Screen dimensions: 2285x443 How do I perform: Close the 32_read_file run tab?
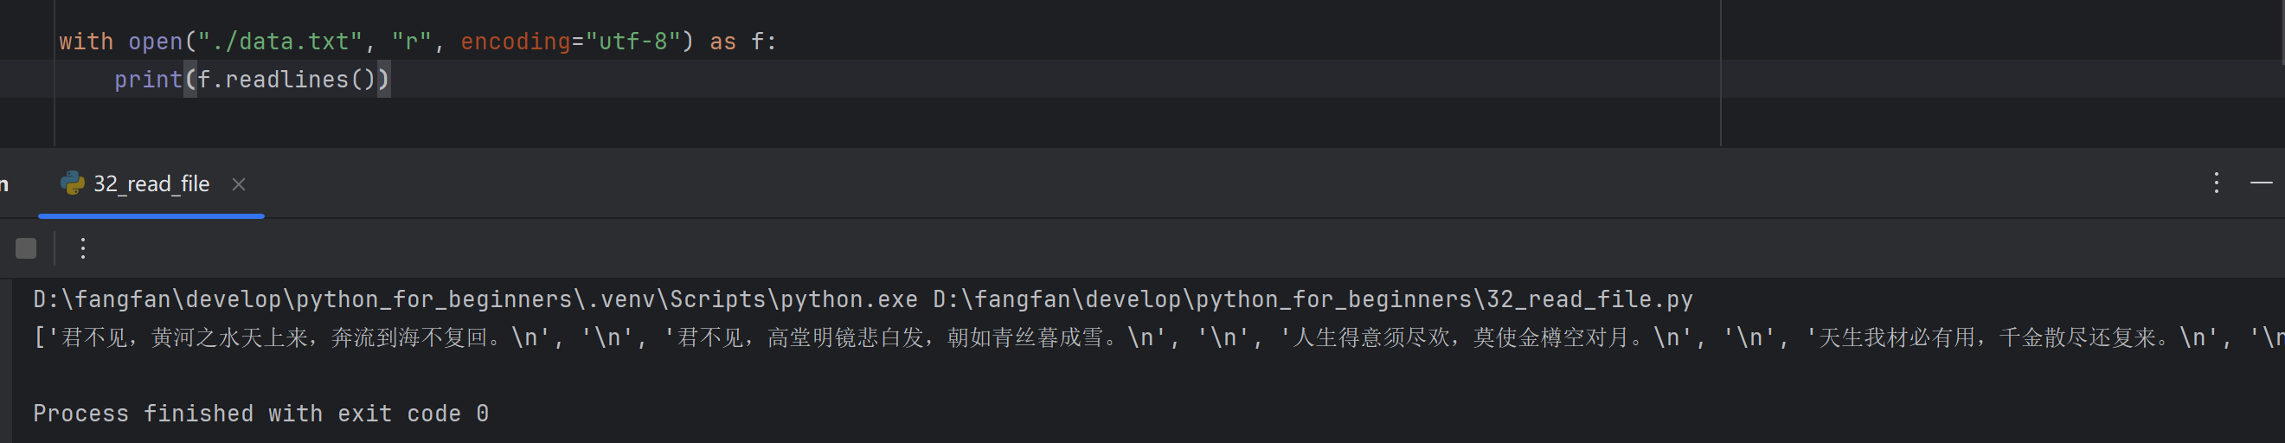(239, 183)
